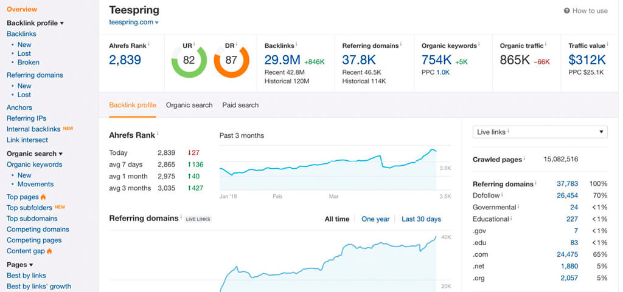This screenshot has height=292, width=623.
Task: Open Organic keywords in the sidebar
Action: click(x=35, y=165)
